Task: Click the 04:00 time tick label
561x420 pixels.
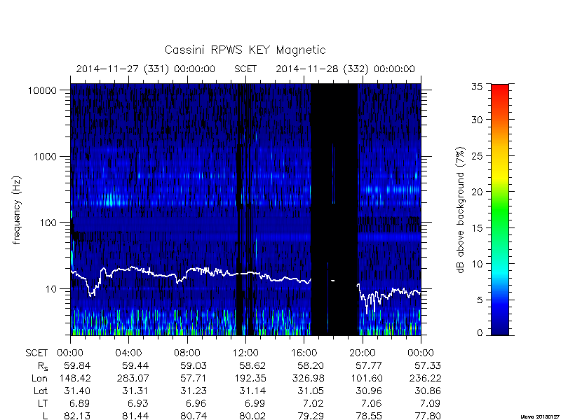Action: pyautogui.click(x=128, y=353)
